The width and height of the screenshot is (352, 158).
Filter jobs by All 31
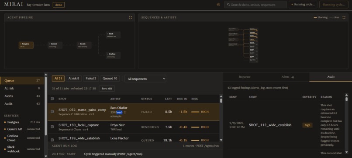59,78
